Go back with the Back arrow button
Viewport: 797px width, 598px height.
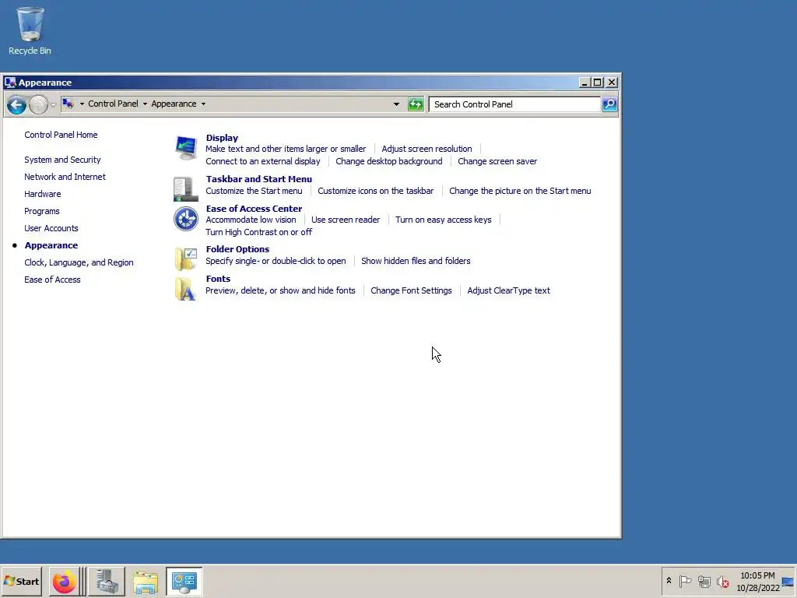pos(16,105)
